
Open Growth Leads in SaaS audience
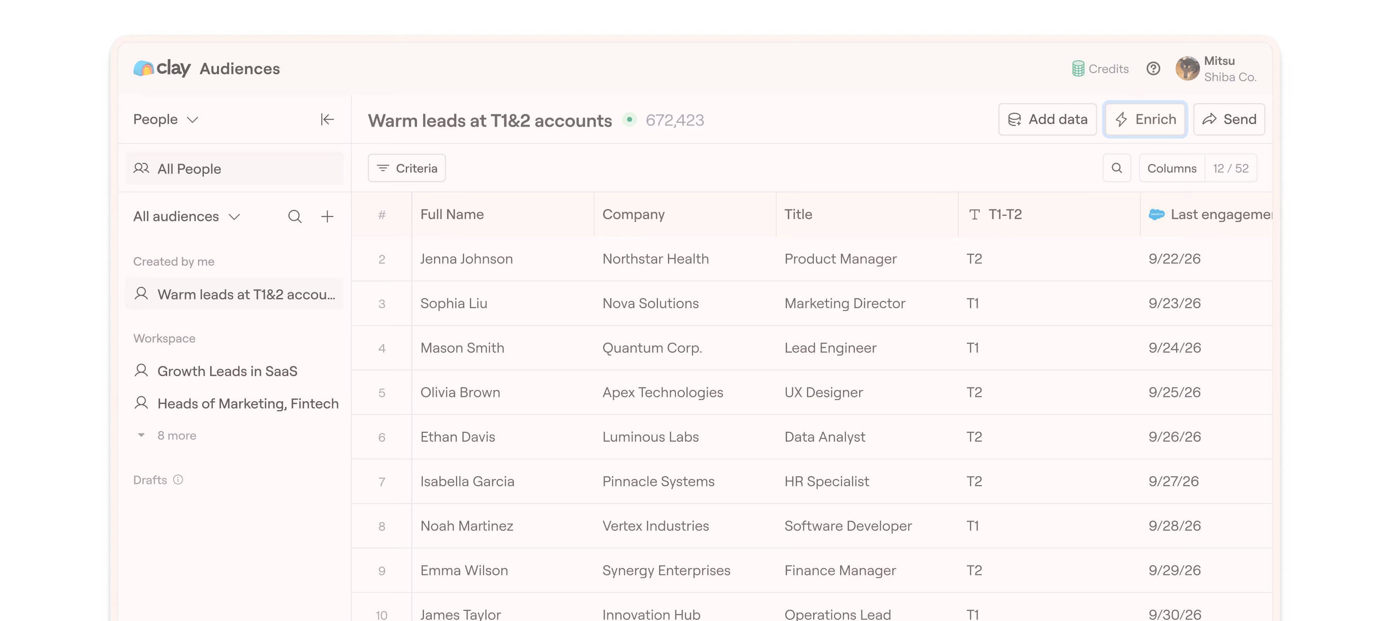point(216,371)
